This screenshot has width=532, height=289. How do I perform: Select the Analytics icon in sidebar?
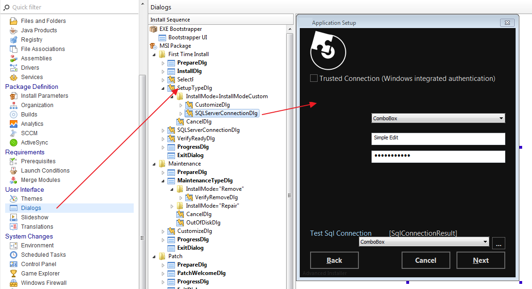point(13,124)
